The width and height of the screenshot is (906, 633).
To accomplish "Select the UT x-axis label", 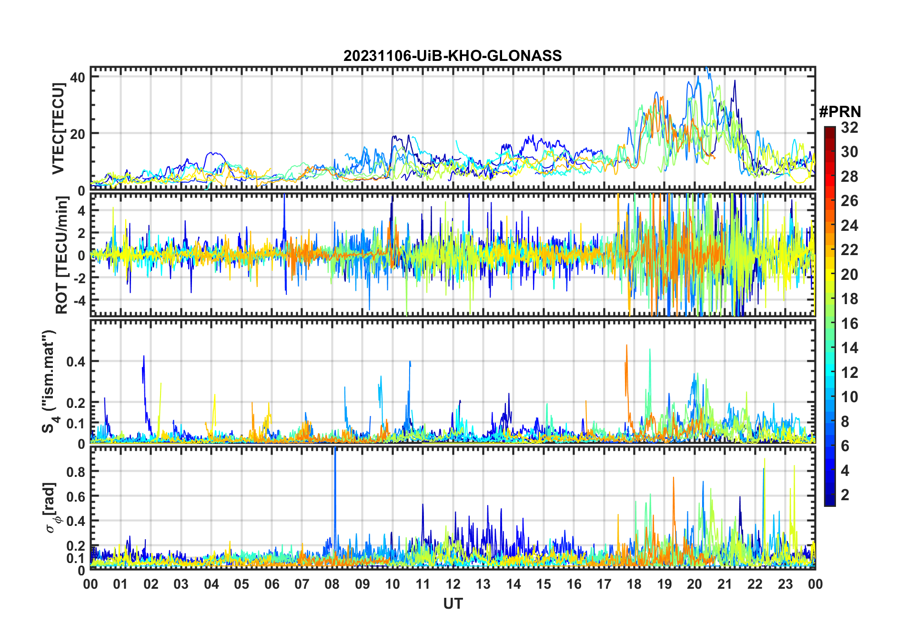I will pyautogui.click(x=453, y=603).
